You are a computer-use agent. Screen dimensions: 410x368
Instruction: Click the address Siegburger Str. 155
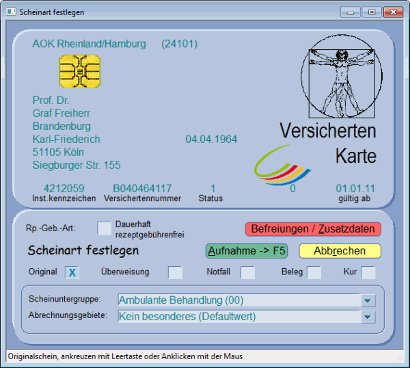click(x=77, y=165)
